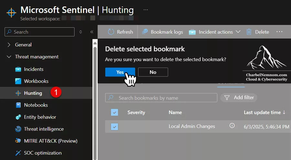
Task: Click the Refresh toolbar label
Action: coord(125,32)
